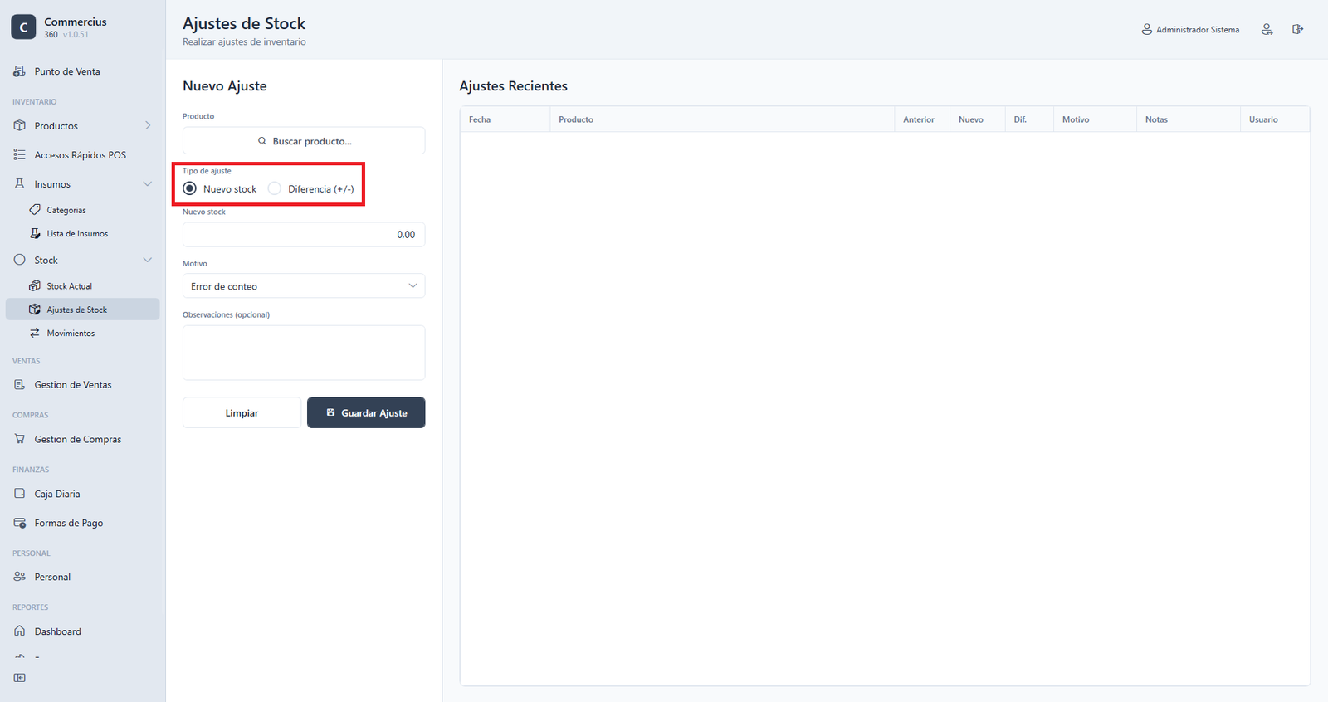The image size is (1328, 702).
Task: Focus the Observaciones text area
Action: [304, 353]
